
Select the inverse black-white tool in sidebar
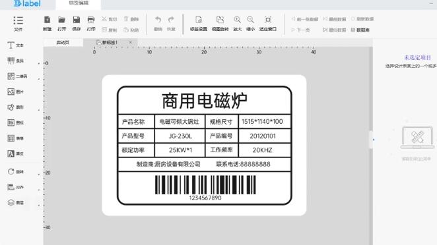click(16, 153)
